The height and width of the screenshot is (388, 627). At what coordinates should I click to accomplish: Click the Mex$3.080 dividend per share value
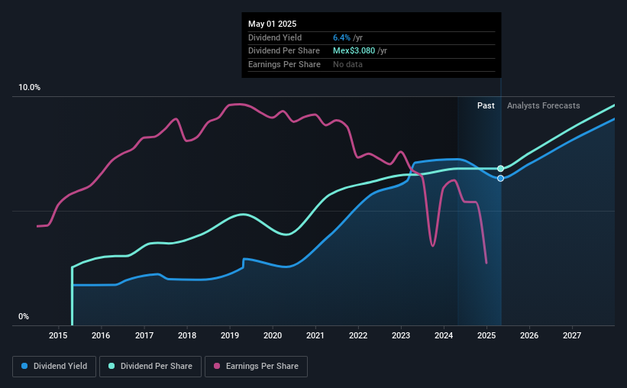(x=354, y=51)
